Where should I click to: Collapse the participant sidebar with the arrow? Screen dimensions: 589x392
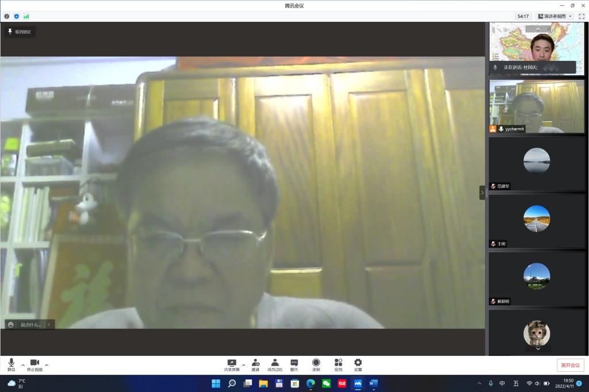tap(482, 193)
